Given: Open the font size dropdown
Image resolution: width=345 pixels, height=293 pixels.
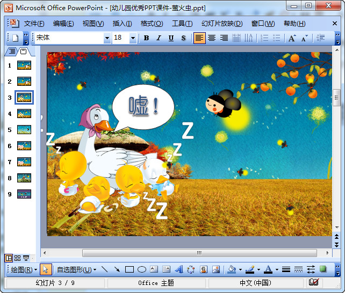Looking at the screenshot, I should (133, 38).
